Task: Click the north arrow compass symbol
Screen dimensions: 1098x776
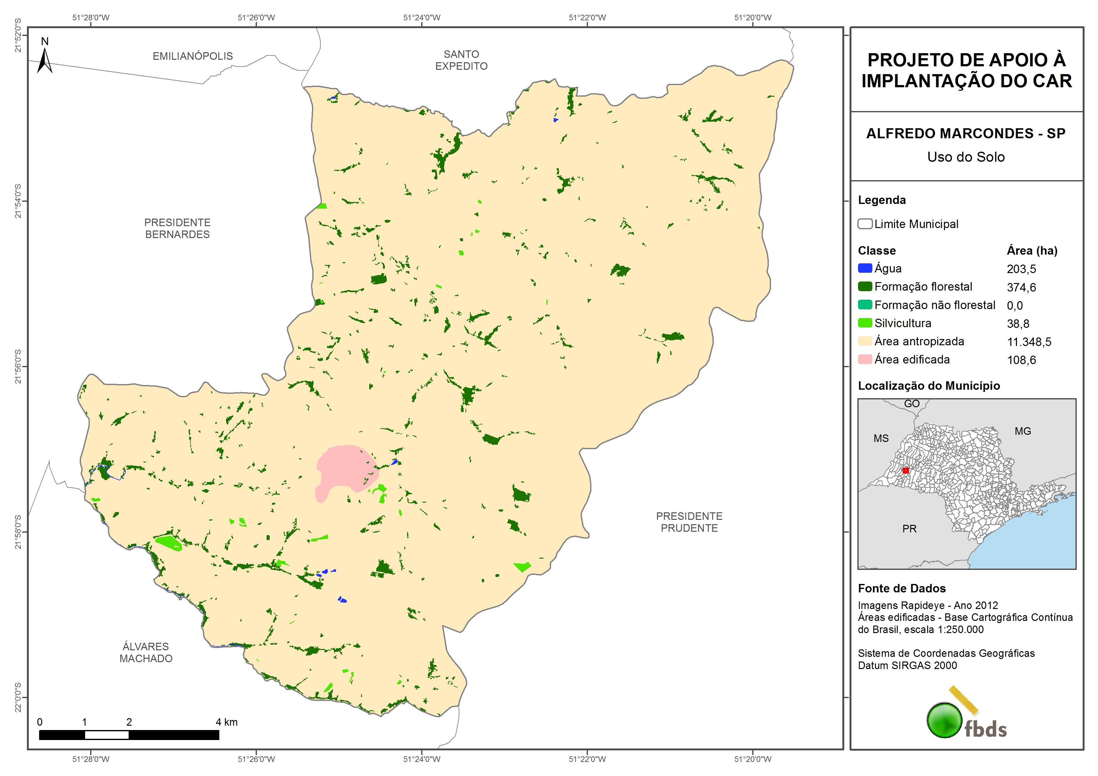Action: pyautogui.click(x=44, y=59)
